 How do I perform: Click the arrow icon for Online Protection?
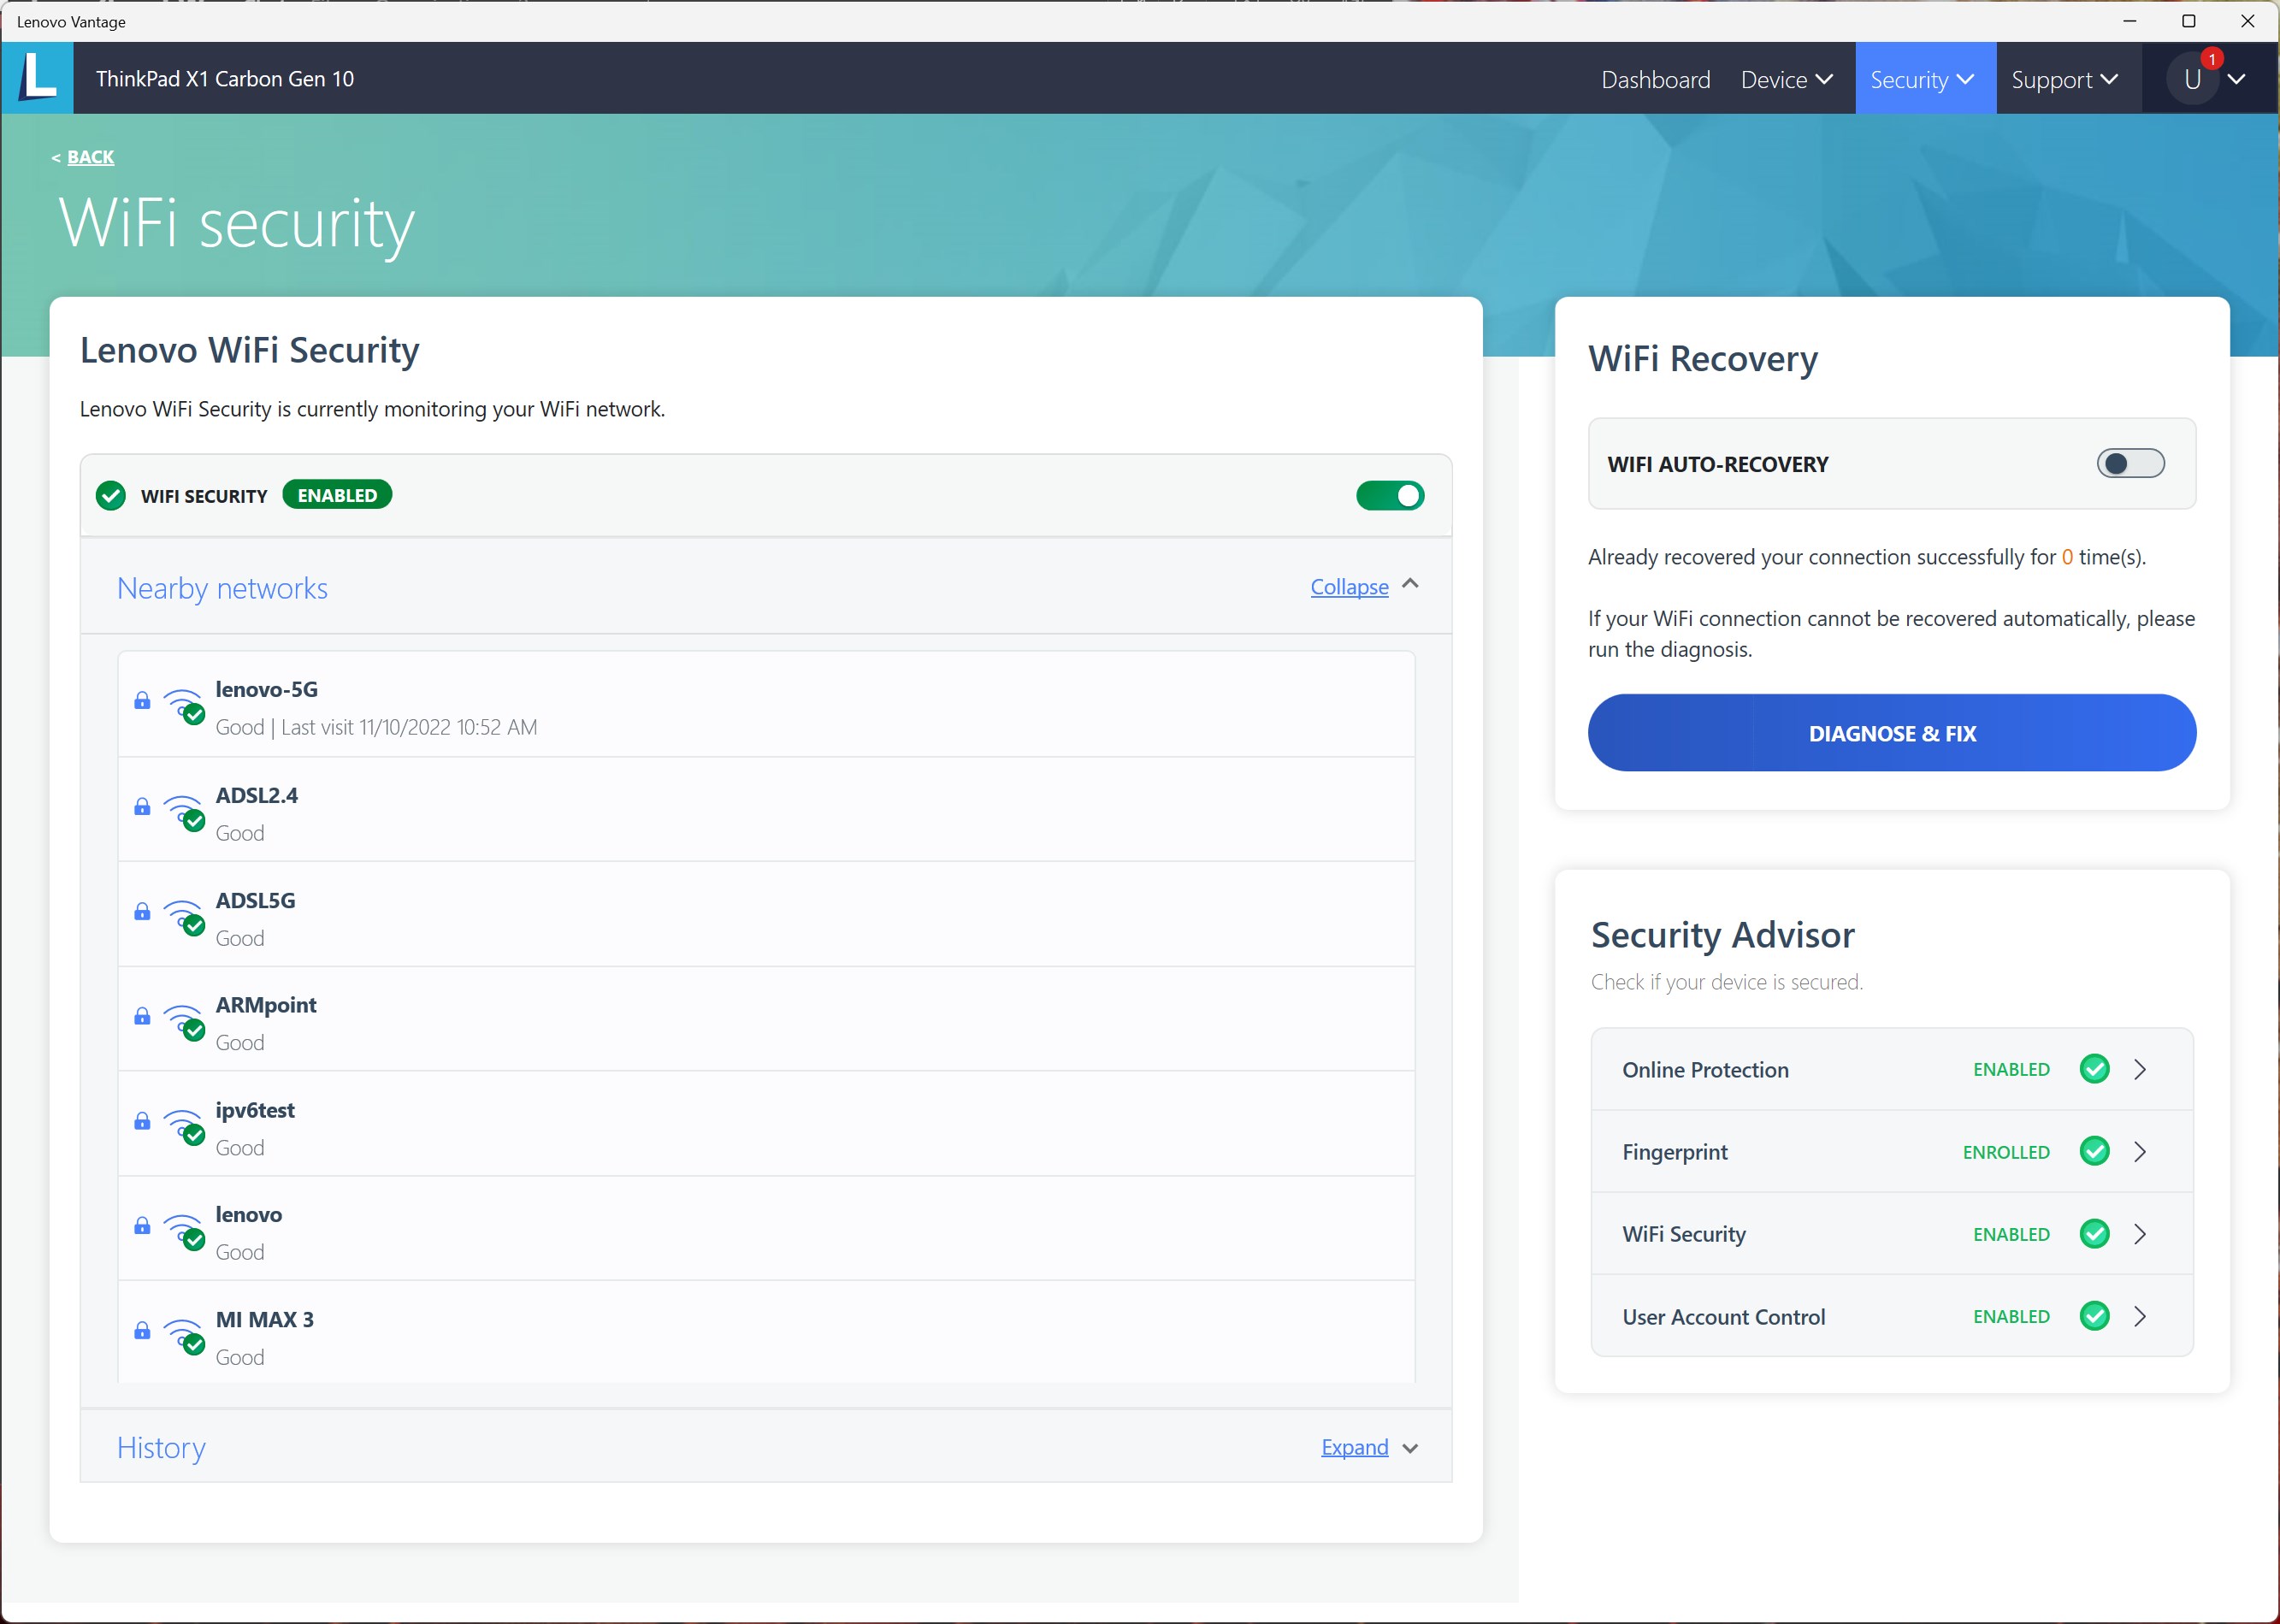coord(2140,1070)
